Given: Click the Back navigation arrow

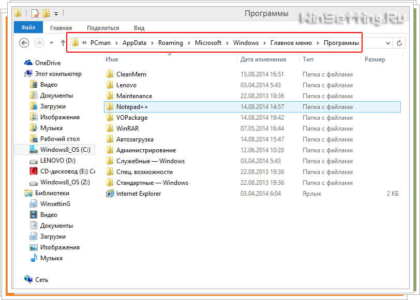Looking at the screenshot, I should [x=24, y=43].
